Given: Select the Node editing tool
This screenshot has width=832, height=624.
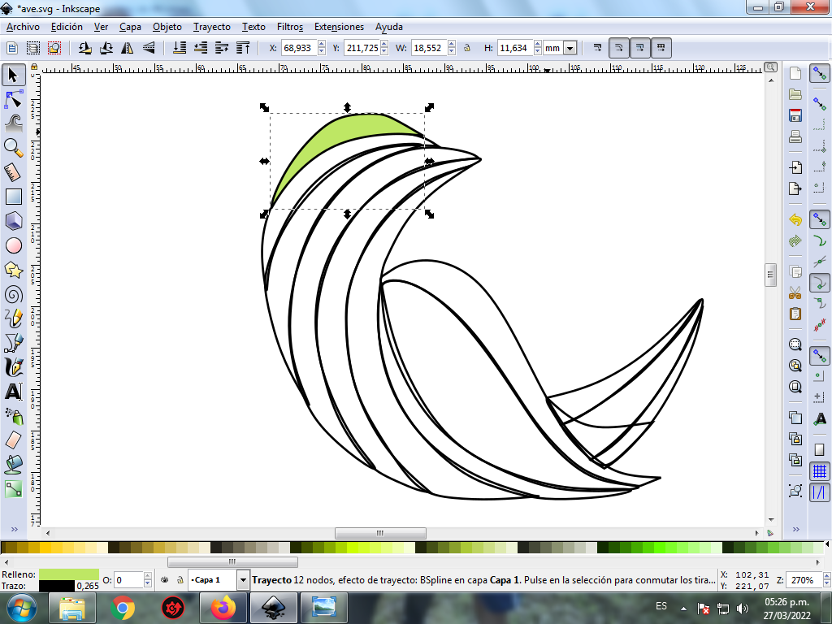Looking at the screenshot, I should [14, 100].
